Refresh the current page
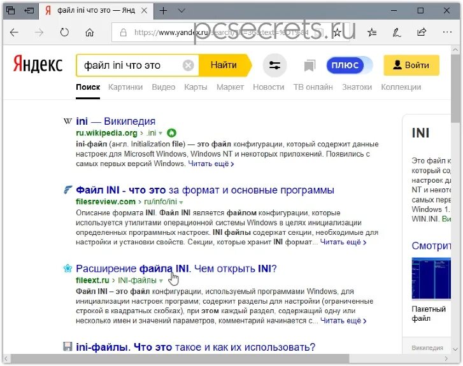Screen dimensions: 463x366 (64, 32)
